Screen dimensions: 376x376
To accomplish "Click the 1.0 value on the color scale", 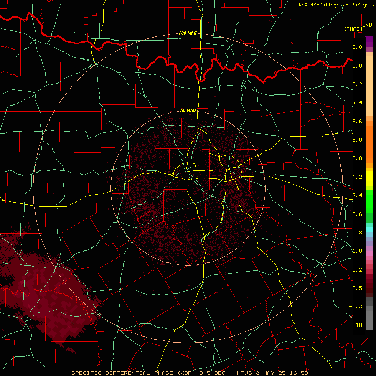I will 357,251.
